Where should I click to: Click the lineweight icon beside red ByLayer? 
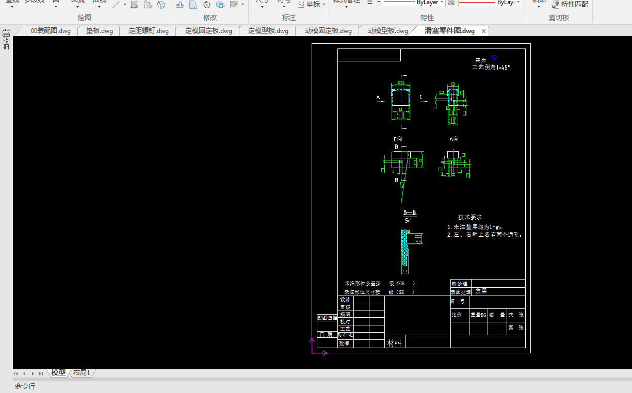click(451, 3)
